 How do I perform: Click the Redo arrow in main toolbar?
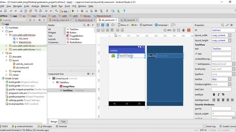tap(15, 11)
